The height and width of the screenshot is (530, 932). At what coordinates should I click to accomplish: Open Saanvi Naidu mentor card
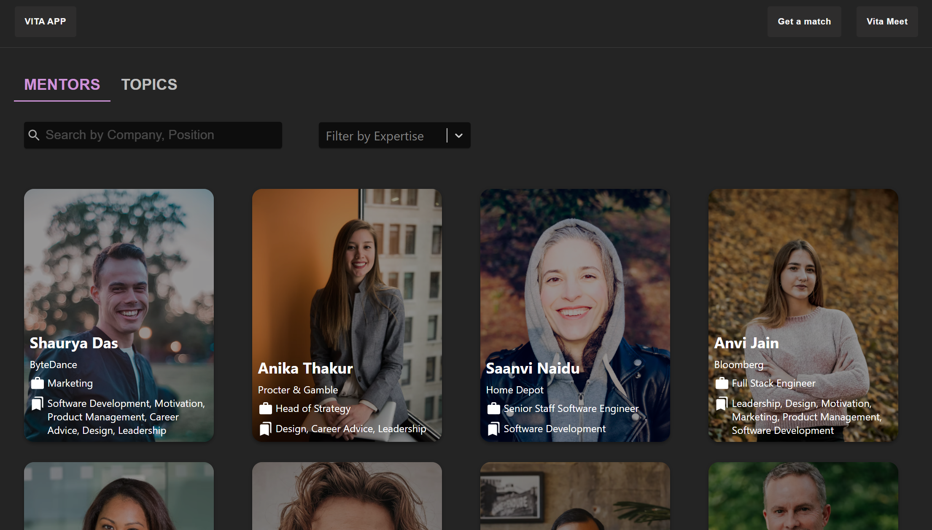tap(575, 274)
